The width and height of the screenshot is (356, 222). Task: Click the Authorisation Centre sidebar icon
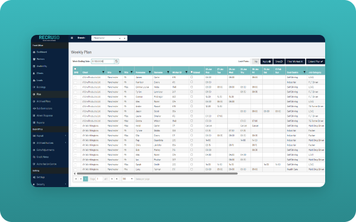(x=34, y=164)
